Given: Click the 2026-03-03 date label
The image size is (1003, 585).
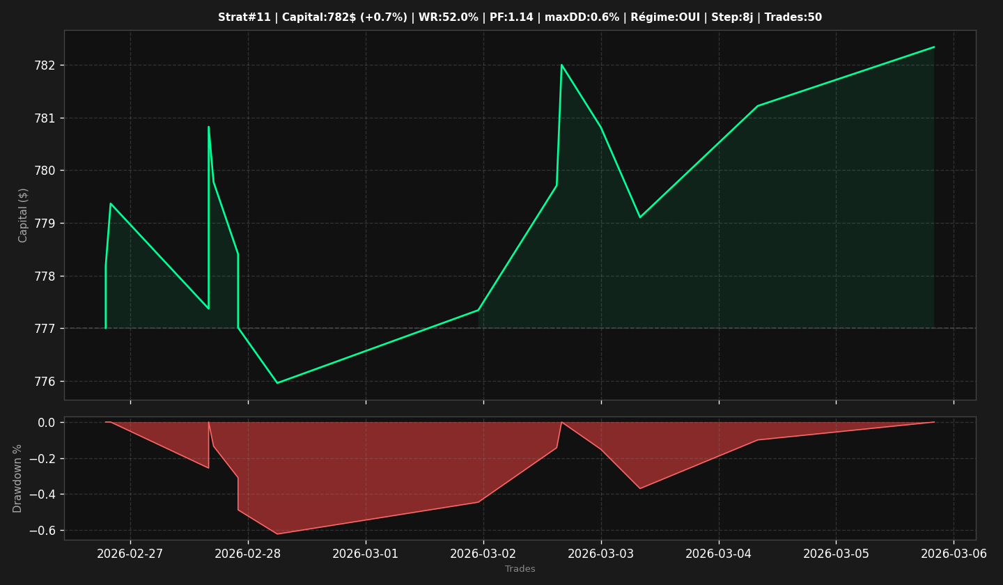Looking at the screenshot, I should (601, 554).
